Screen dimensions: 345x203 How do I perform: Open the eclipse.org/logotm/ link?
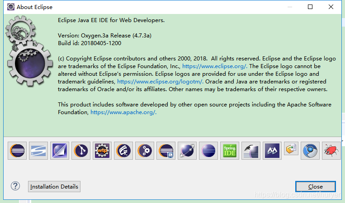(x=160, y=82)
